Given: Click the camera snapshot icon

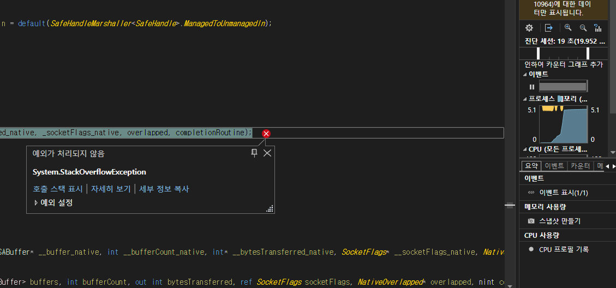Looking at the screenshot, I should 531,221.
